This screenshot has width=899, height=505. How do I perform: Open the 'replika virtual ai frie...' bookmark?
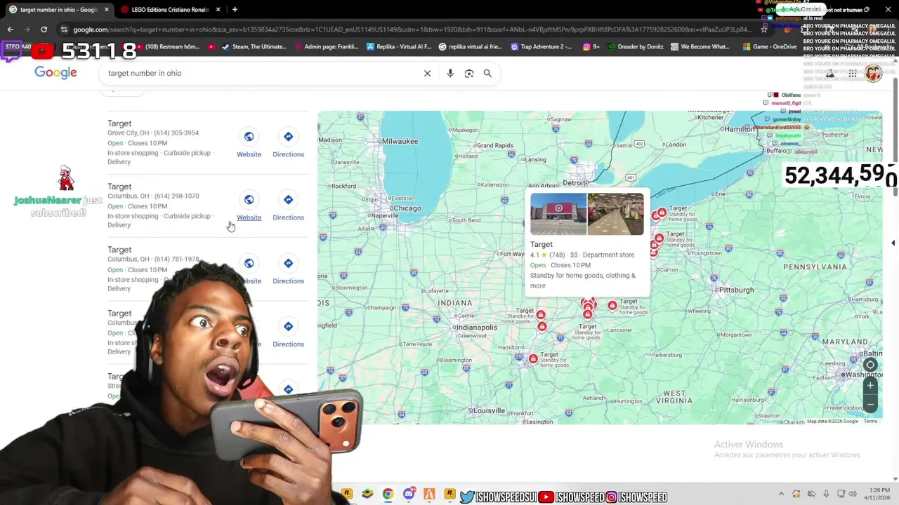point(470,47)
